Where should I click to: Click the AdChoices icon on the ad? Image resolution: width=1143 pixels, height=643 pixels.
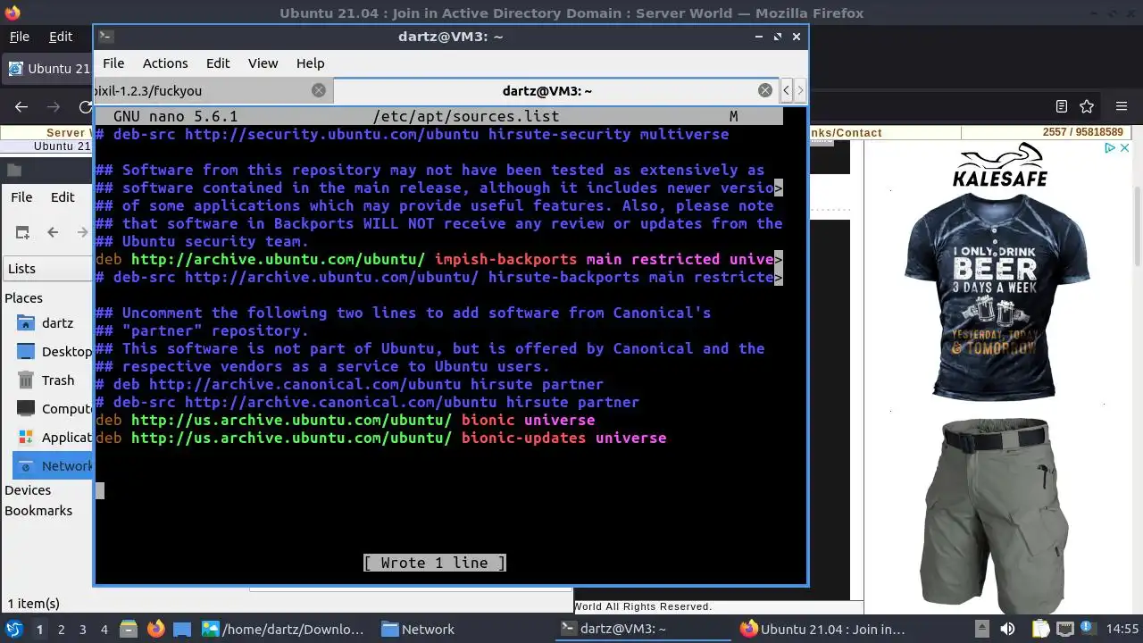(x=1111, y=148)
